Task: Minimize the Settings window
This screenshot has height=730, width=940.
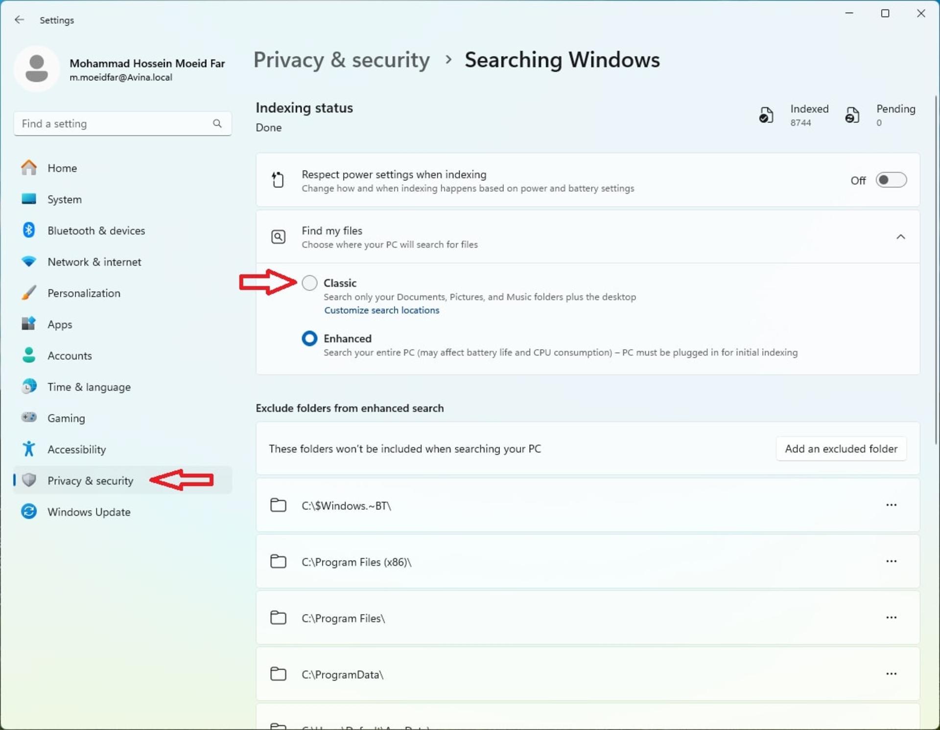Action: click(849, 14)
